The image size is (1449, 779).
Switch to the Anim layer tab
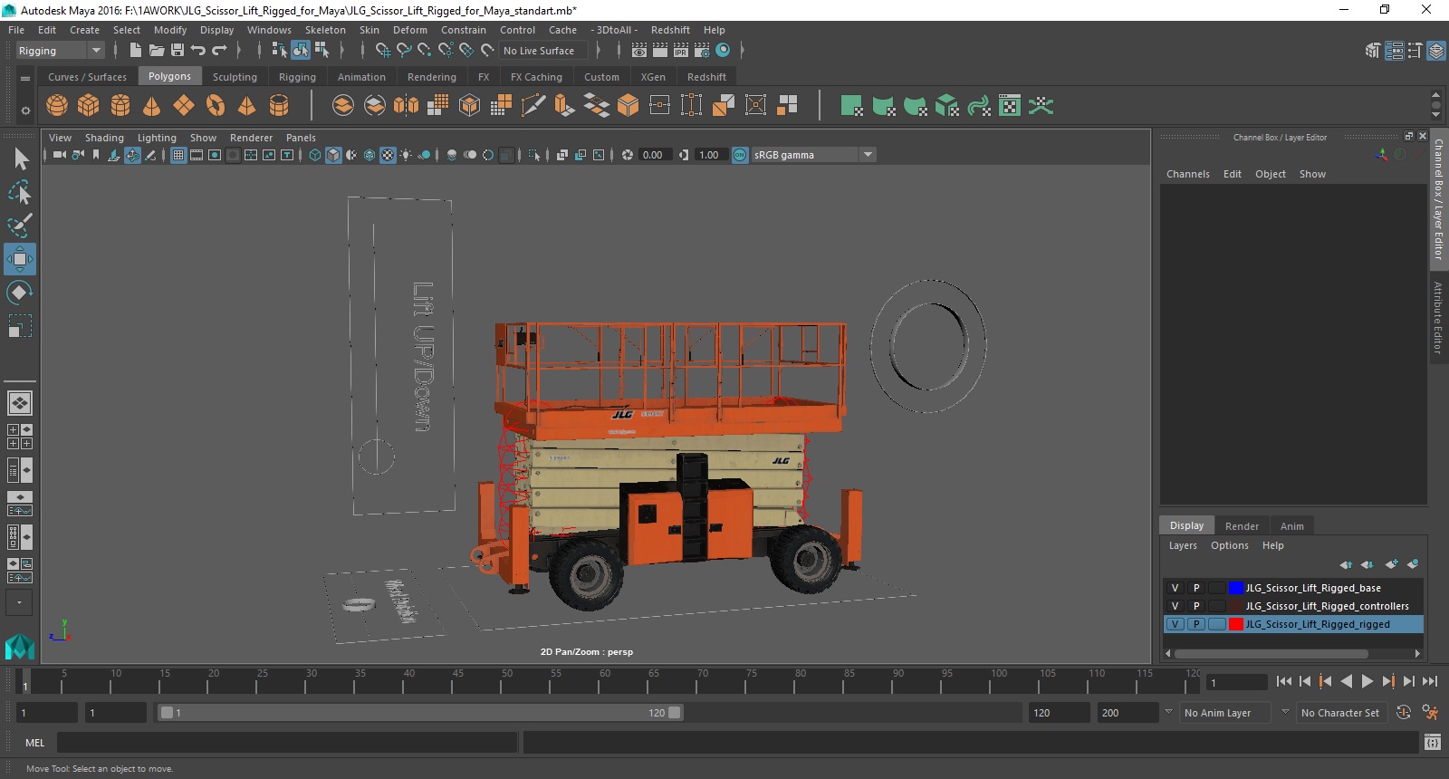tap(1292, 526)
